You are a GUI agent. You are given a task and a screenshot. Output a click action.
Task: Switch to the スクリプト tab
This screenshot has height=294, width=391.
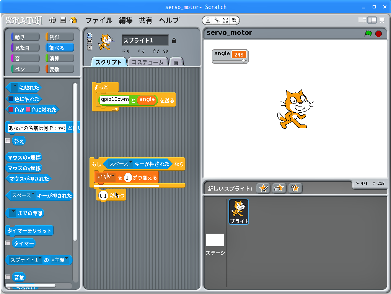(109, 62)
